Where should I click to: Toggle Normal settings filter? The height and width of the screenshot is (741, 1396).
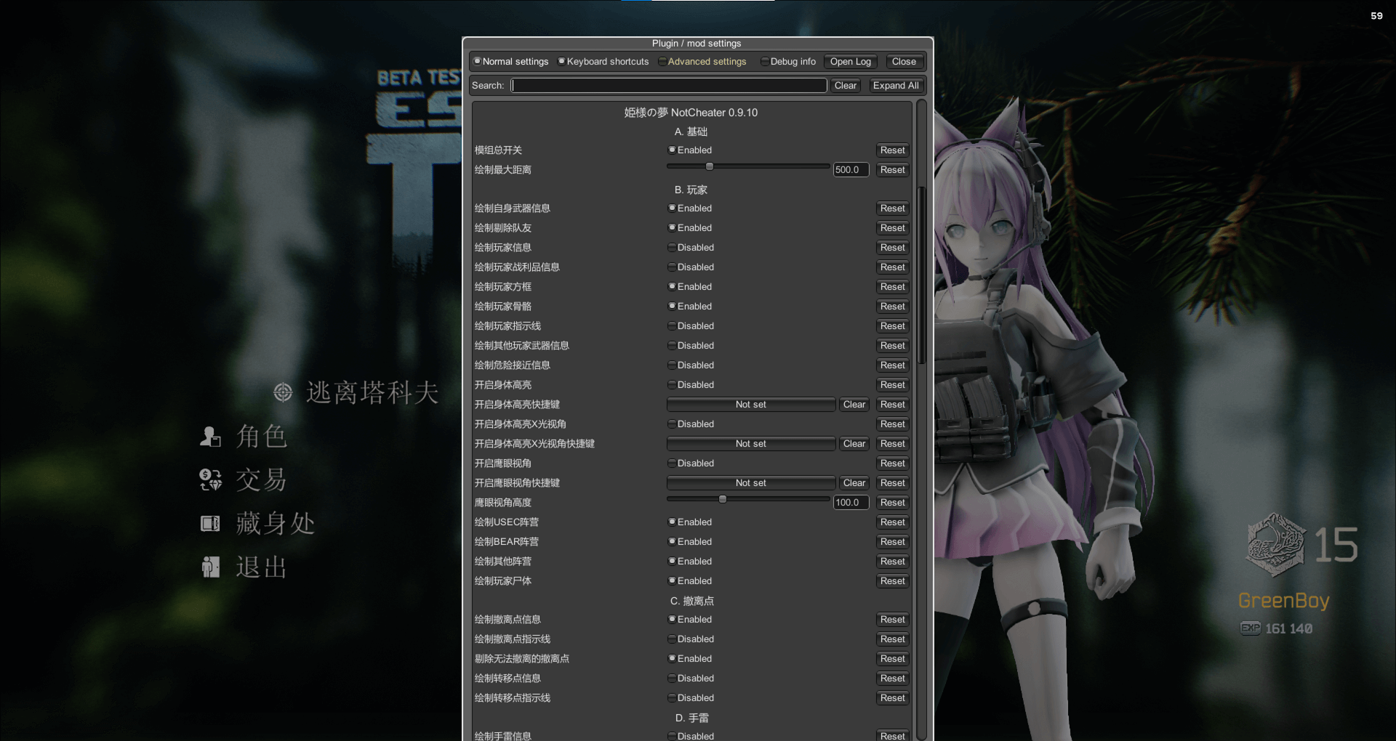tap(510, 62)
